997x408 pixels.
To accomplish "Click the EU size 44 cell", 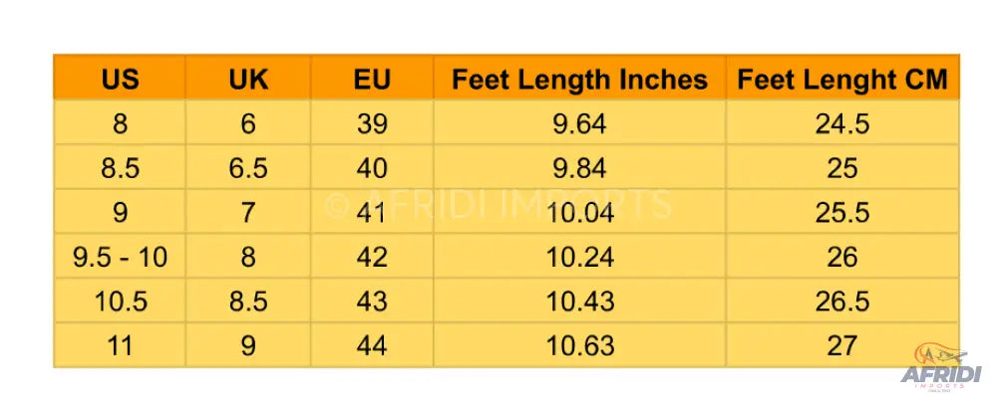I will (x=372, y=345).
